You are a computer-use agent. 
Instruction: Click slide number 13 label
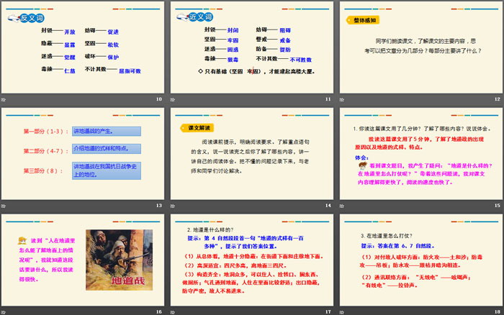[159, 206]
